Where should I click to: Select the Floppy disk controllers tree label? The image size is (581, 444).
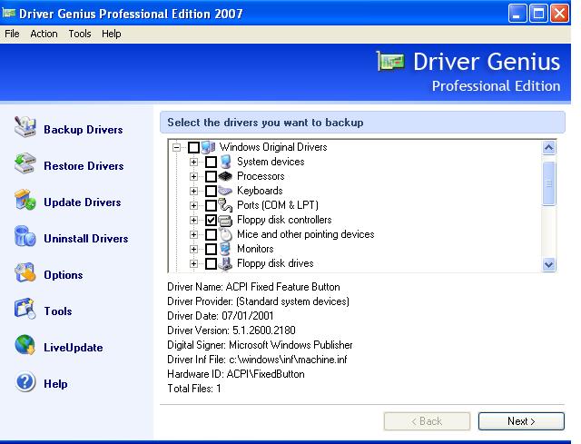click(x=284, y=220)
